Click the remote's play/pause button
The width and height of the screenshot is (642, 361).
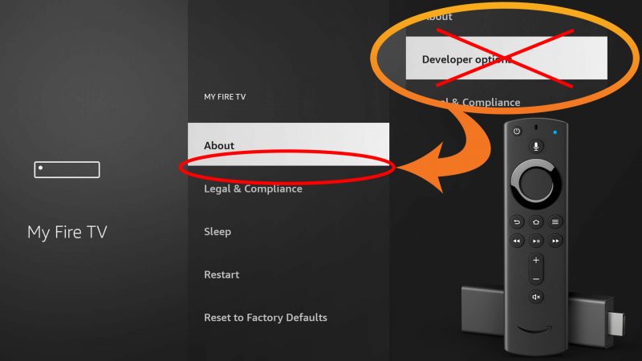point(536,241)
